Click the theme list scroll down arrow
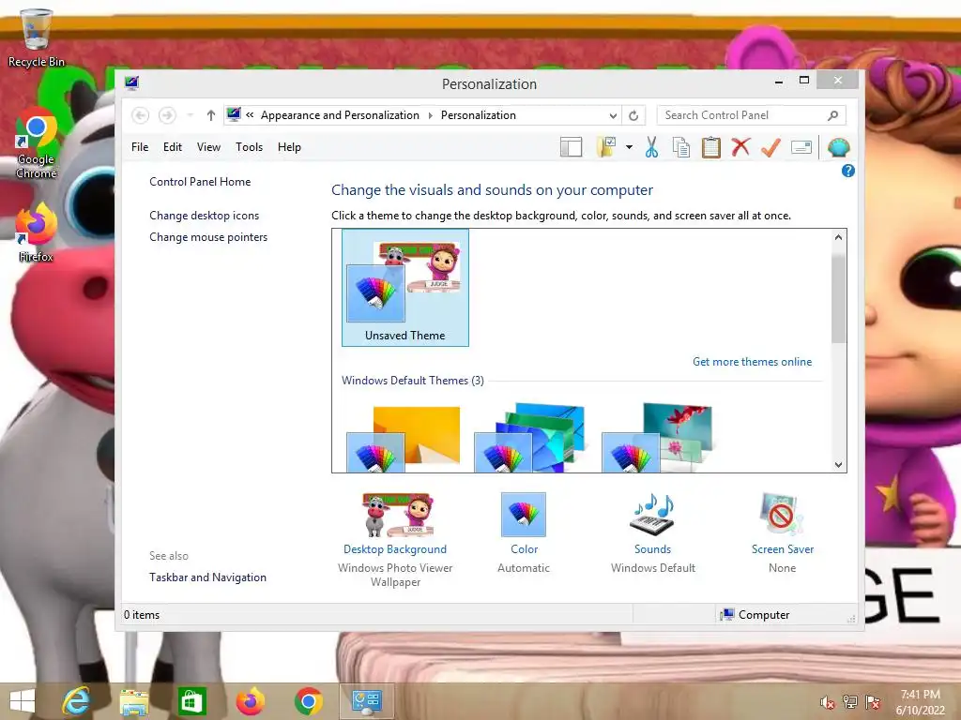This screenshot has width=961, height=720. click(838, 465)
